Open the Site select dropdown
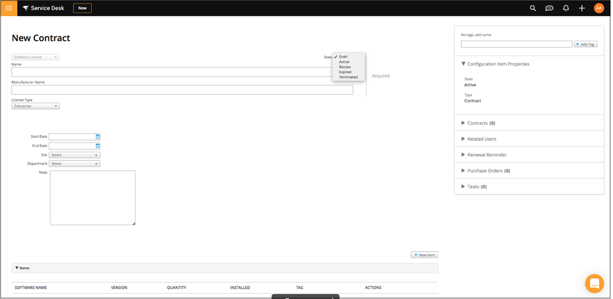 (74, 155)
